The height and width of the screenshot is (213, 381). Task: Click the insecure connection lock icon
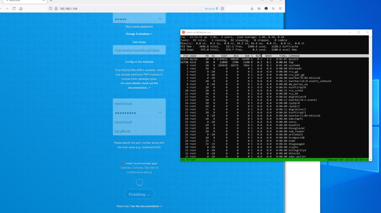56,9
